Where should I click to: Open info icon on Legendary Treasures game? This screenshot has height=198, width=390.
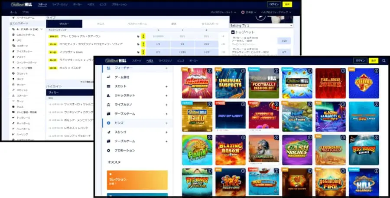click(x=343, y=138)
